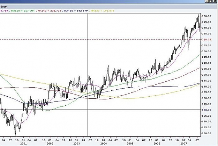
Task: Click the 200.00 price axis label
Action: coord(206,75)
